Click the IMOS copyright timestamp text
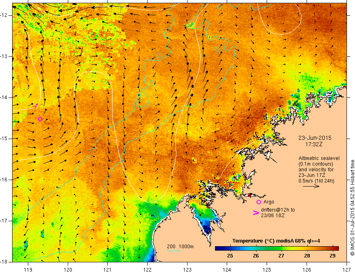The height and width of the screenshot is (274, 355). pyautogui.click(x=352, y=208)
